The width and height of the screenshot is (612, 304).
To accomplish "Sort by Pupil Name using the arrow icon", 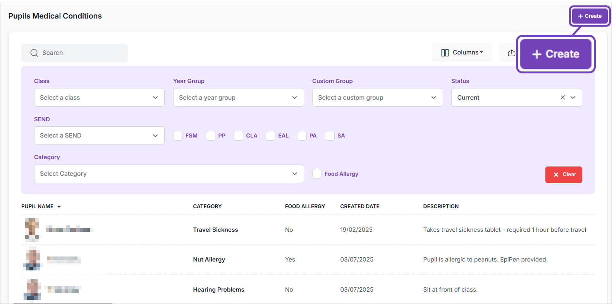I will (x=59, y=207).
